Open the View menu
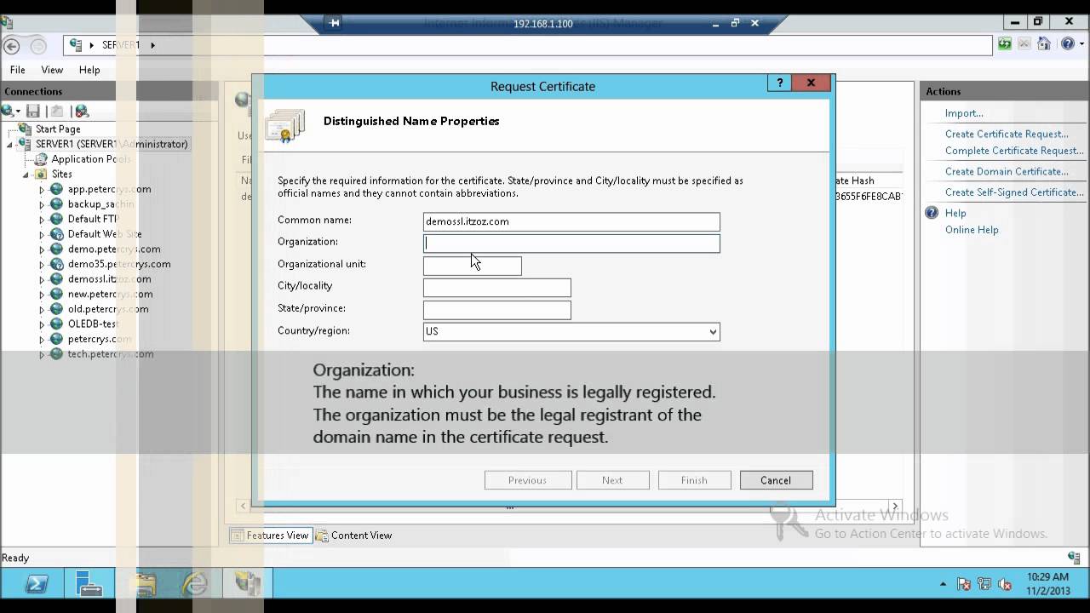The width and height of the screenshot is (1090, 613). (x=52, y=70)
